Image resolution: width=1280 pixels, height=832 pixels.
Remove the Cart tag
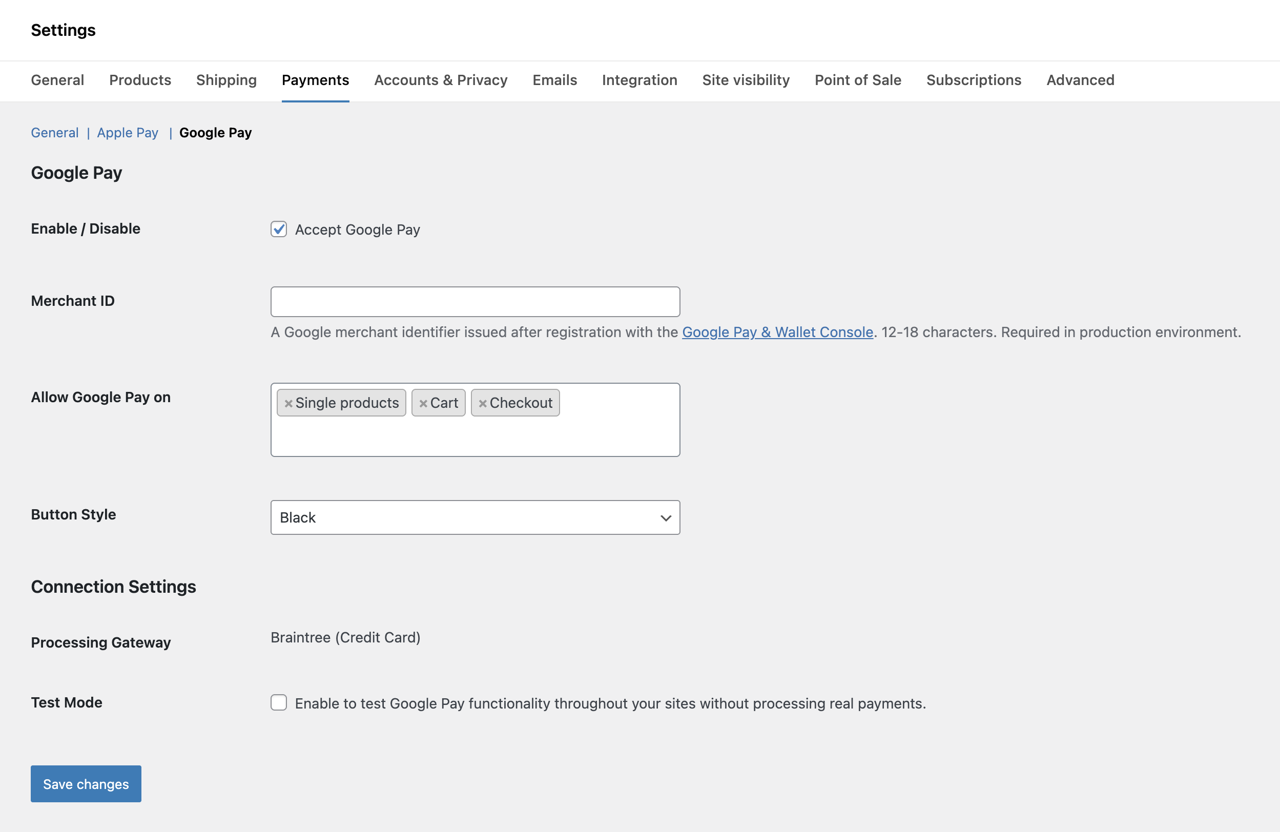pos(423,403)
